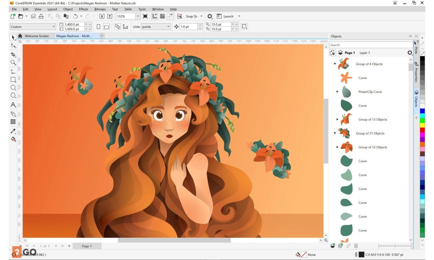Select the Interactive Fill tool
The width and height of the screenshot is (434, 260).
click(13, 139)
